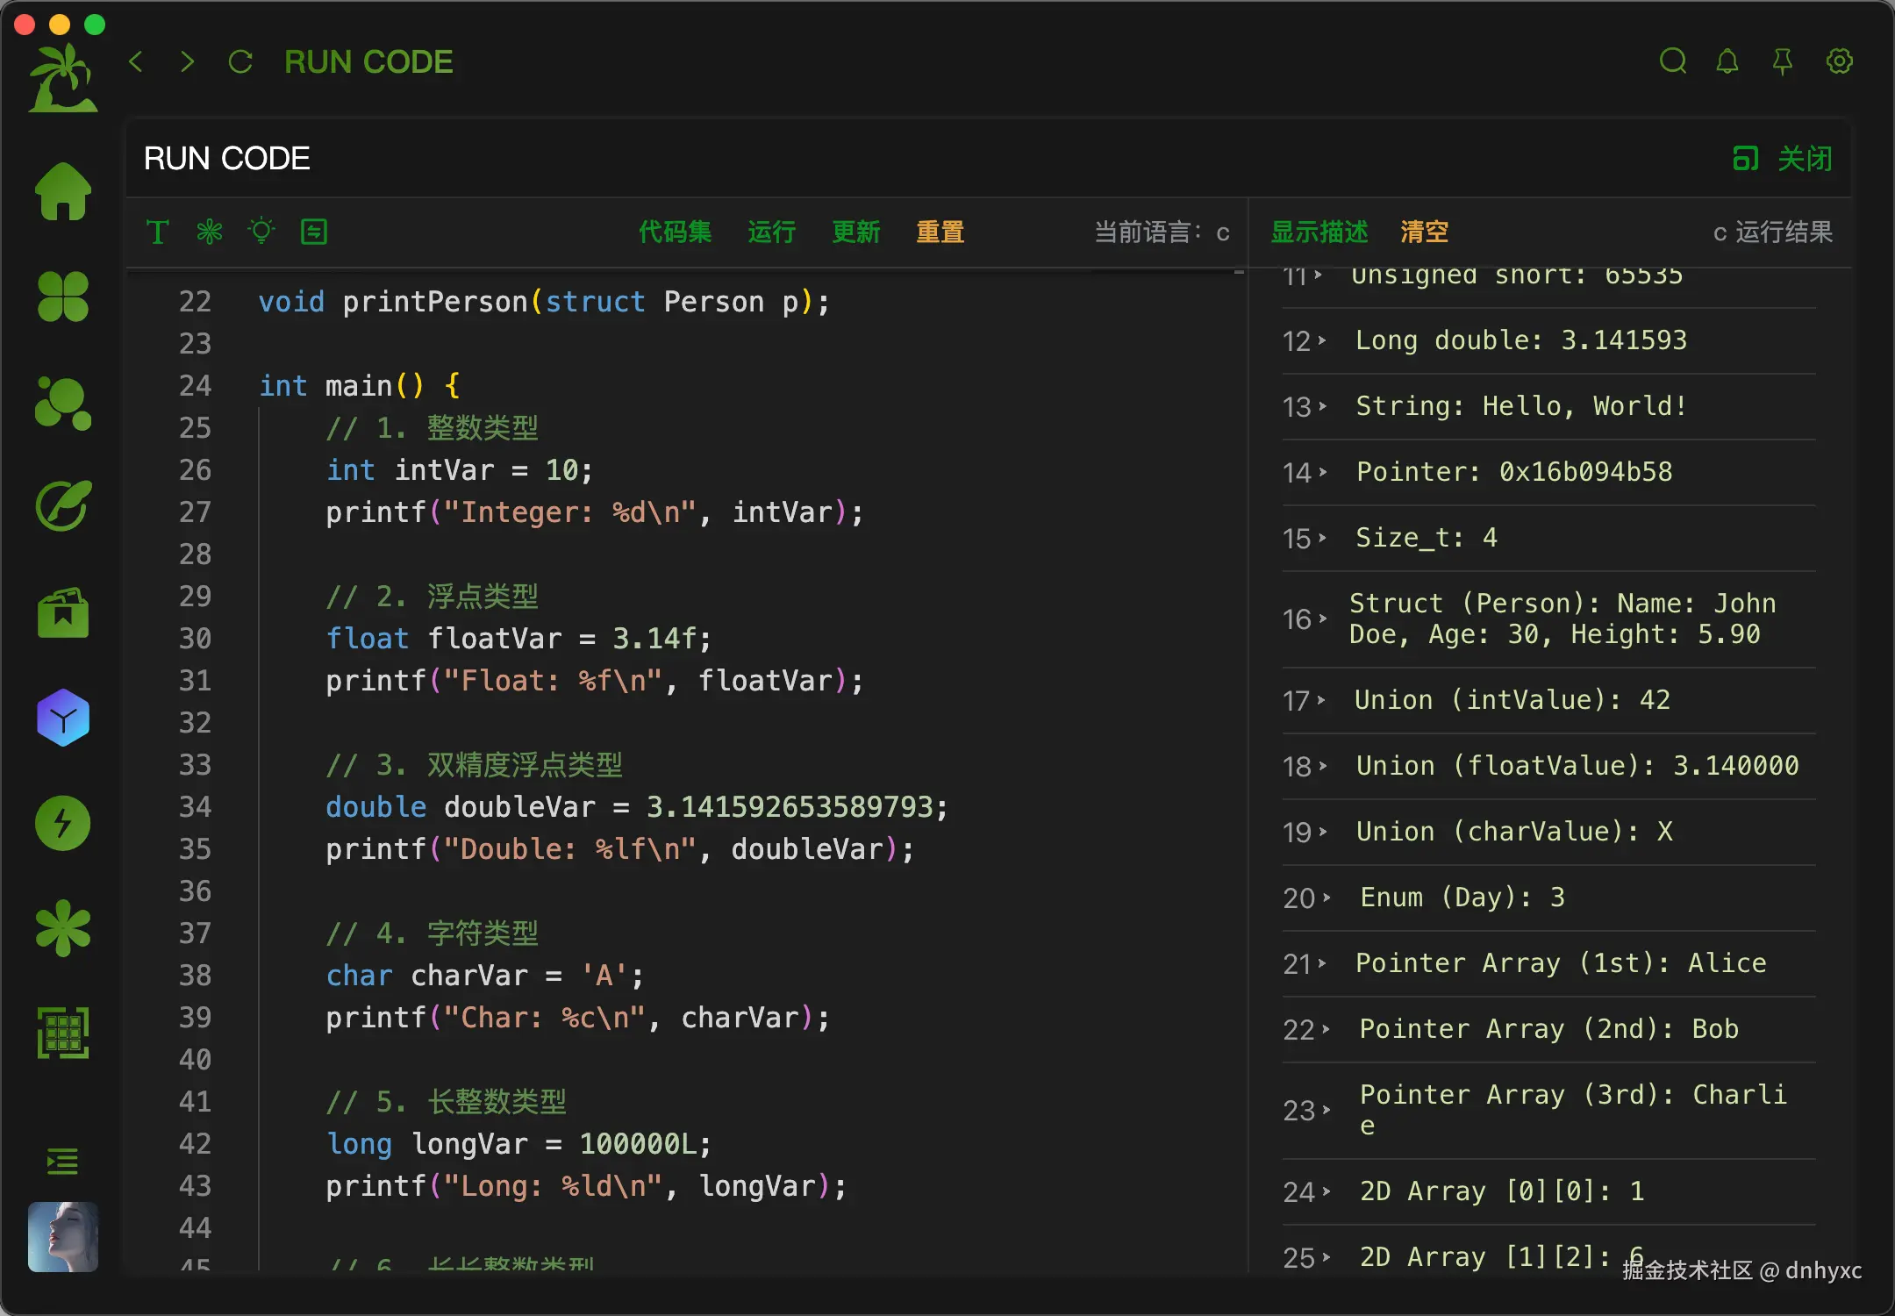1895x1316 pixels.
Task: Click the user avatar at sidebar bottom
Action: point(62,1237)
